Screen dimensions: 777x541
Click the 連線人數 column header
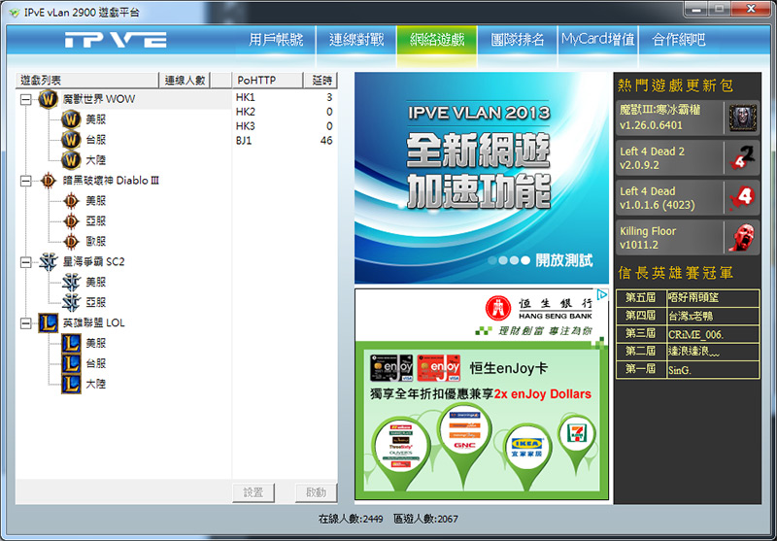click(x=185, y=80)
